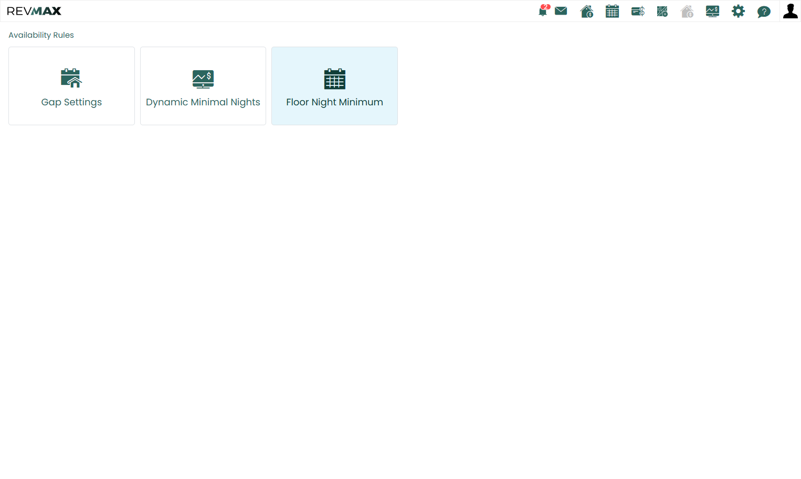The image size is (801, 479).
Task: Open the Gap Settings card
Action: pos(71,86)
